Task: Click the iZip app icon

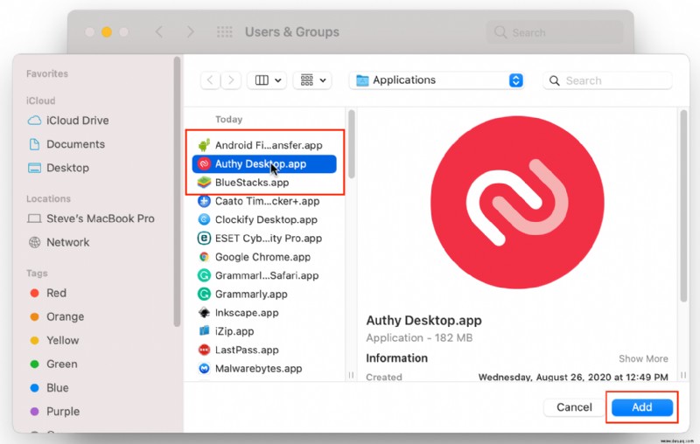Action: click(204, 331)
